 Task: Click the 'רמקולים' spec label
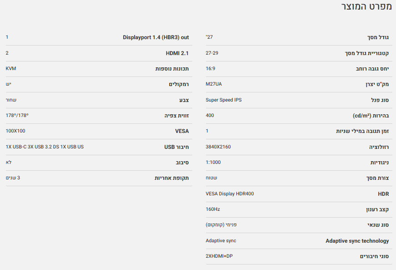pos(179,84)
